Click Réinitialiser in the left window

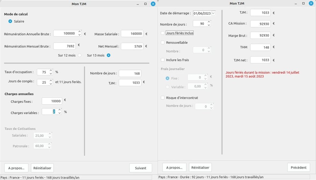(x=42, y=168)
